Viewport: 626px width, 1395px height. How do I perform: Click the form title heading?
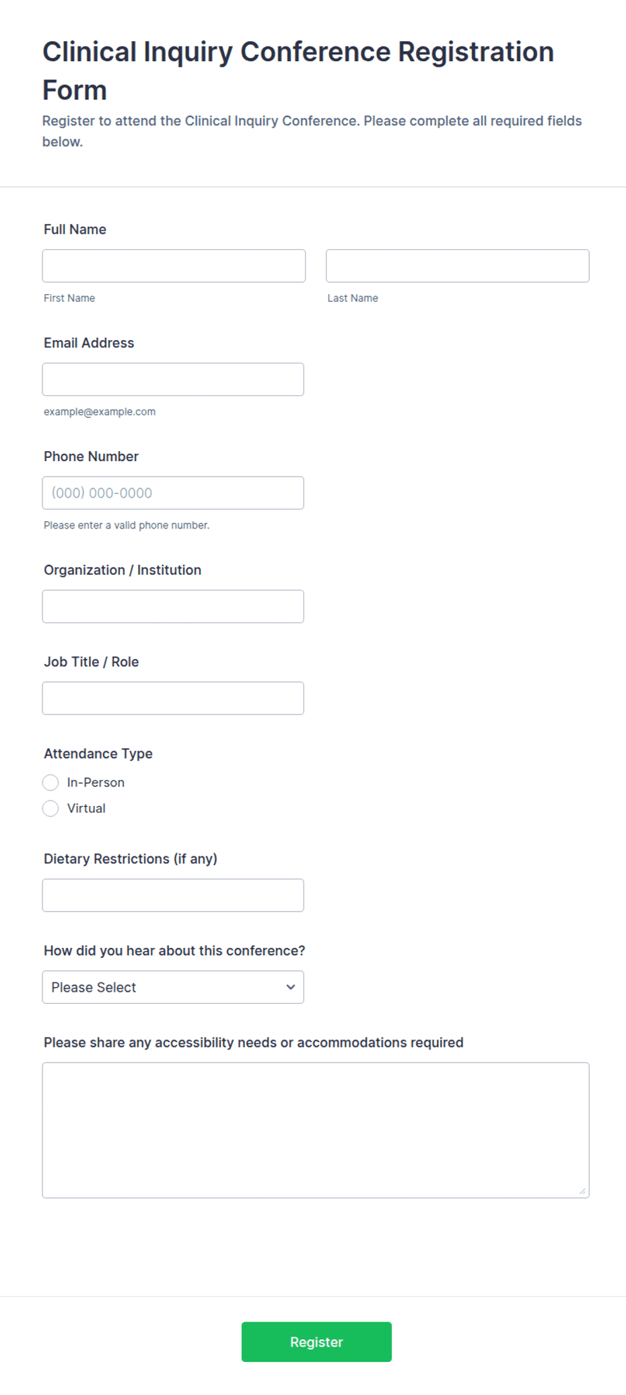(x=298, y=71)
